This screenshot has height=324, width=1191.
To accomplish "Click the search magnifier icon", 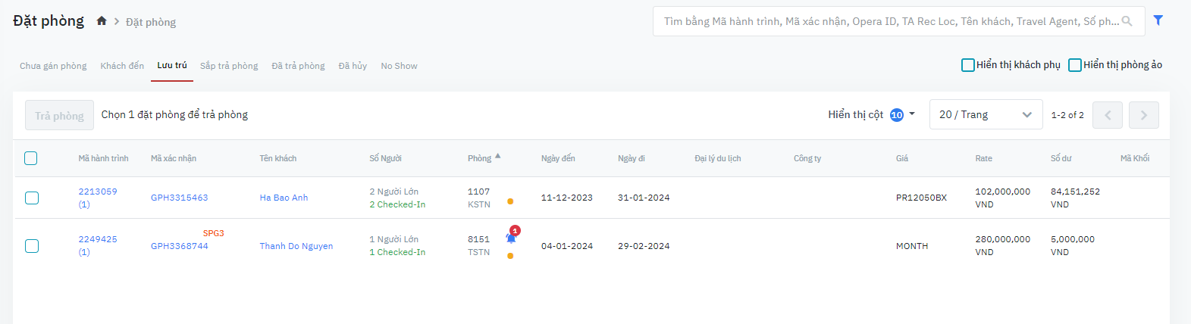I will (1127, 21).
